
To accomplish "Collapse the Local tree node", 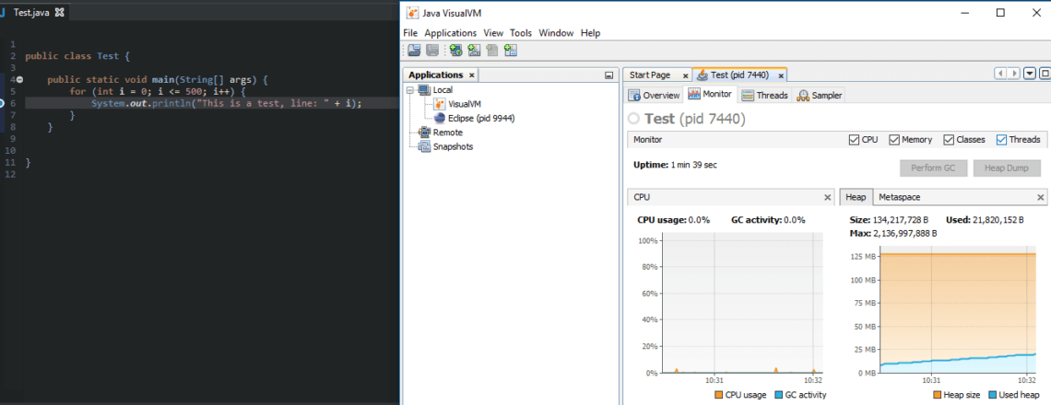I will tap(410, 90).
